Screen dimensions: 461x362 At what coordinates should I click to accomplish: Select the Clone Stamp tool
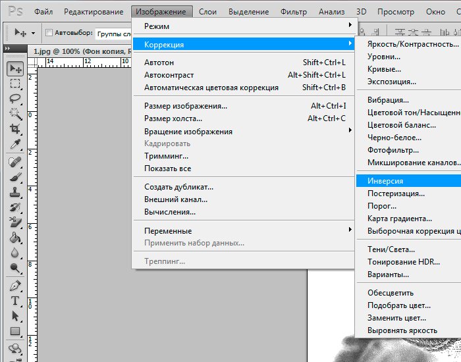15,192
